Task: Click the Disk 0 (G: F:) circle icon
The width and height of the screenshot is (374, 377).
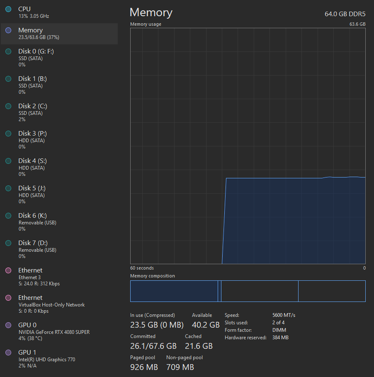Action: pyautogui.click(x=8, y=51)
